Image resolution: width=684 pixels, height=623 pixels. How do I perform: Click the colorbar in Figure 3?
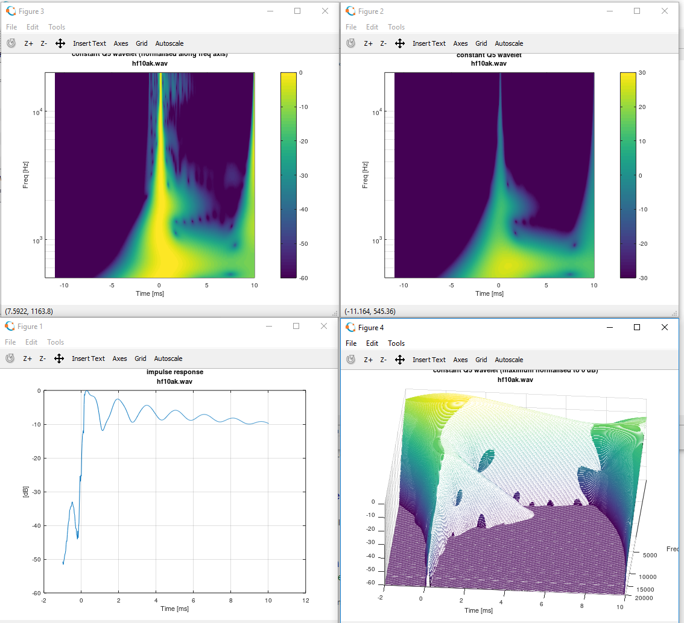tap(288, 175)
